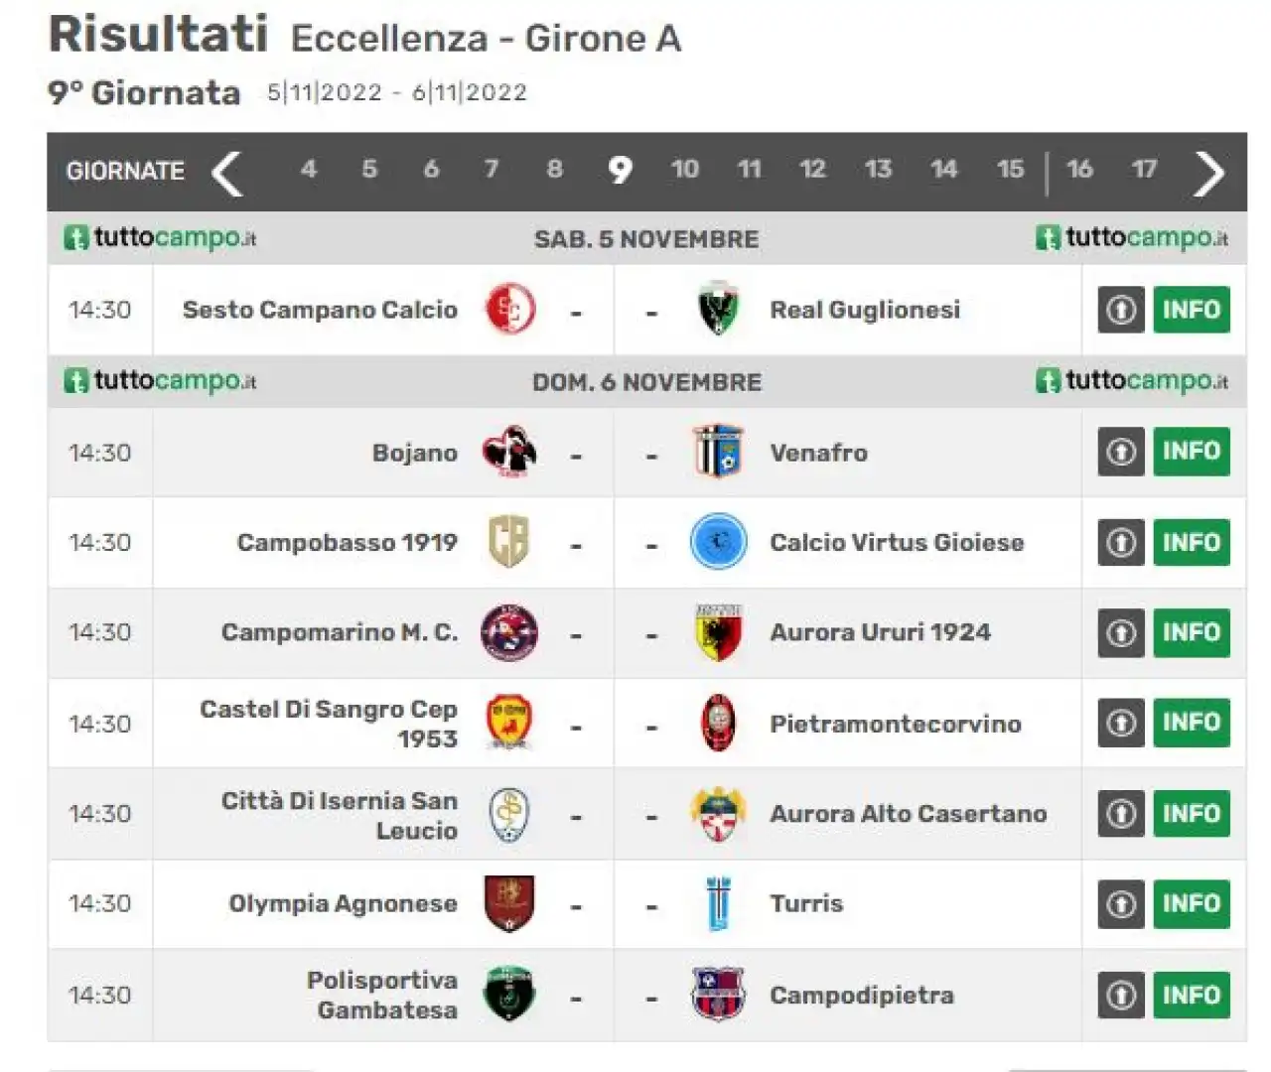This screenshot has height=1072, width=1271.
Task: Click gray circle icon in Bojano-Venafro row
Action: [x=1121, y=452]
